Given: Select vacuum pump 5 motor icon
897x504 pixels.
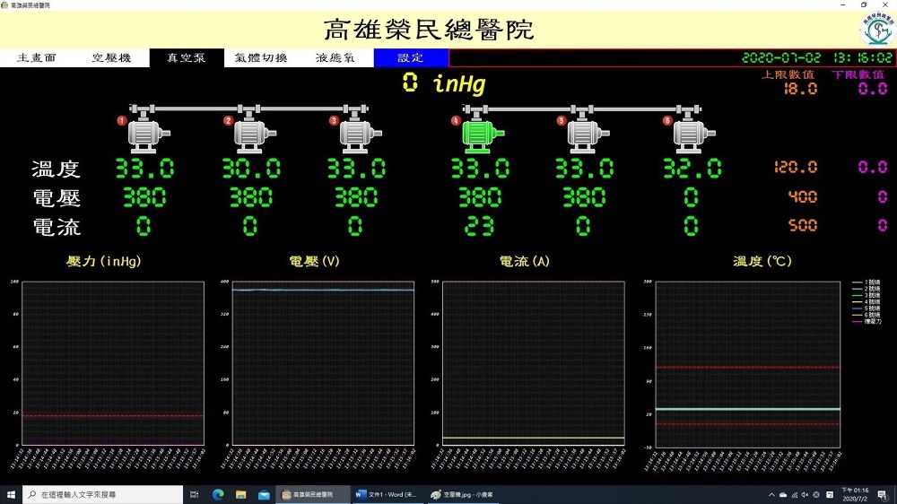Looking at the screenshot, I should (588, 136).
